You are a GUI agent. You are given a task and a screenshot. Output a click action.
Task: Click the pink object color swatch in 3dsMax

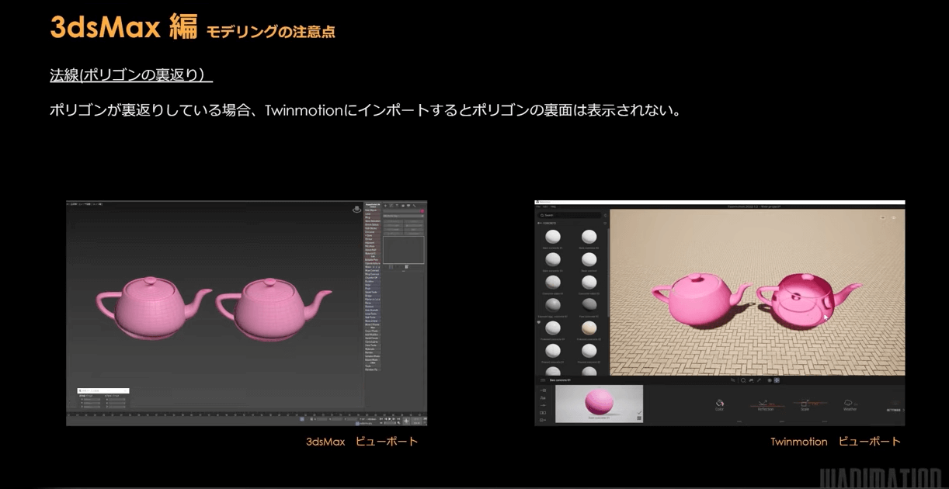tap(422, 212)
